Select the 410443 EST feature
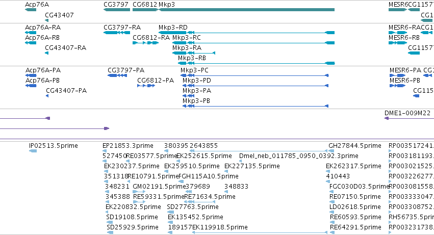This screenshot has height=235, width=434. 327,181
